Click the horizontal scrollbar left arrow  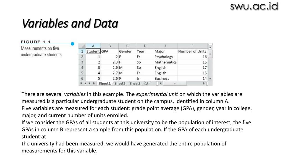click(x=161, y=83)
